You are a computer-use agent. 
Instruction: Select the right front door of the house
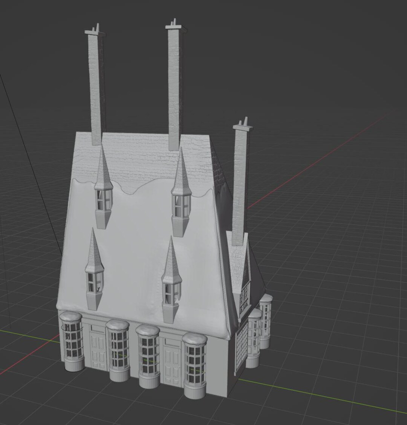172,362
